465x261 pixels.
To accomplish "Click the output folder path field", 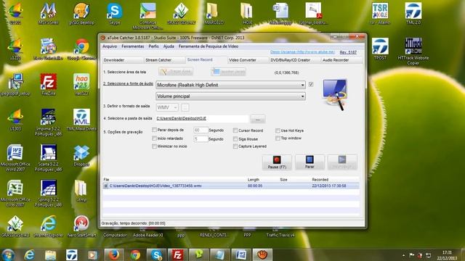I will coord(202,119).
